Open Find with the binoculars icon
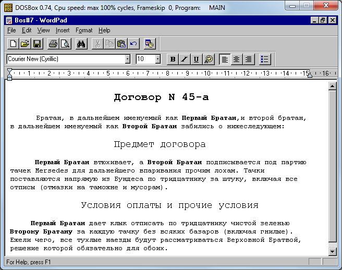This screenshot has width=342, height=270. (x=81, y=44)
